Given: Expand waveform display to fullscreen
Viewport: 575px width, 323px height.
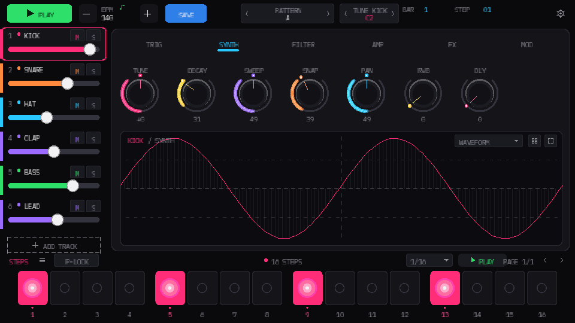Looking at the screenshot, I should pyautogui.click(x=550, y=141).
